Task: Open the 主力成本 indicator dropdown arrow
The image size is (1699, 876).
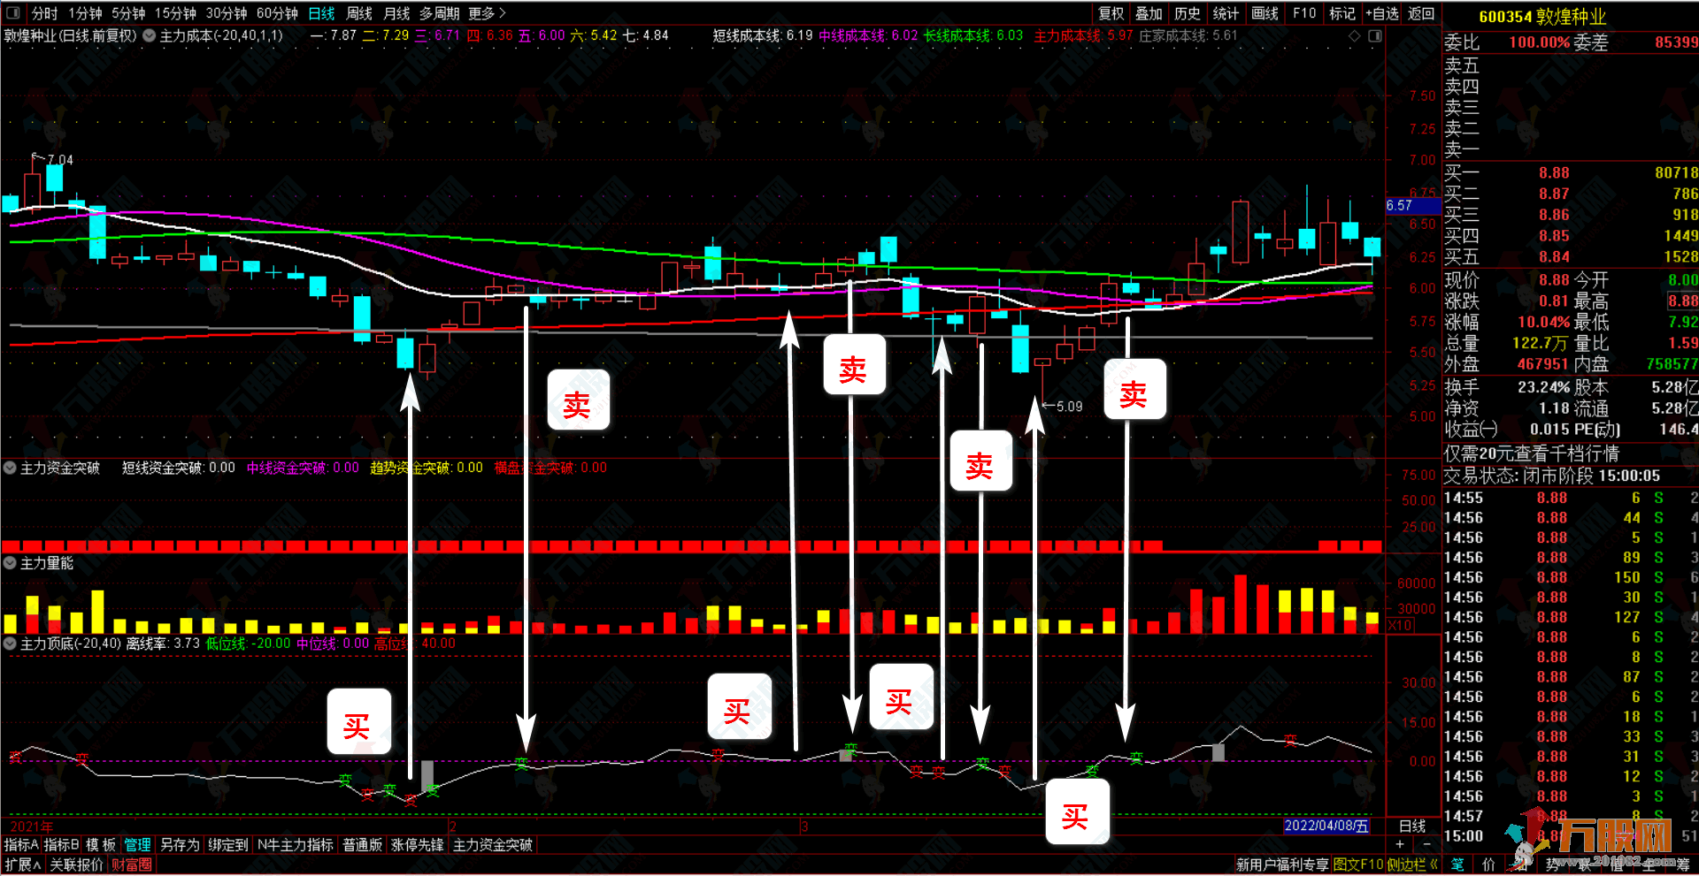Action: tap(150, 36)
